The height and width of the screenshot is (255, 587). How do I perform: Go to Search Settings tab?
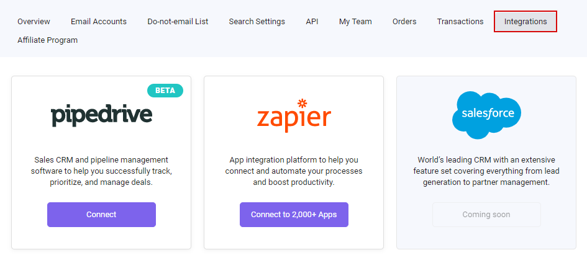pyautogui.click(x=257, y=21)
